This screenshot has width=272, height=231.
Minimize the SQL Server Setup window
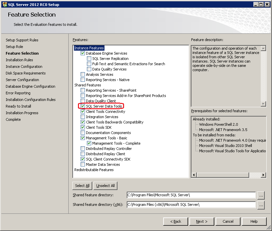(255, 4)
